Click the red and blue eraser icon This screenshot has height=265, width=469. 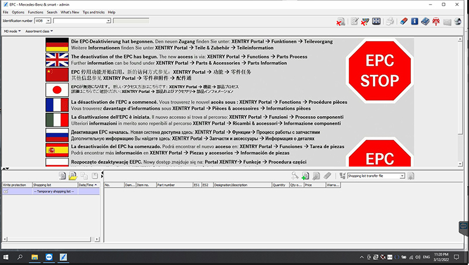pos(403,21)
